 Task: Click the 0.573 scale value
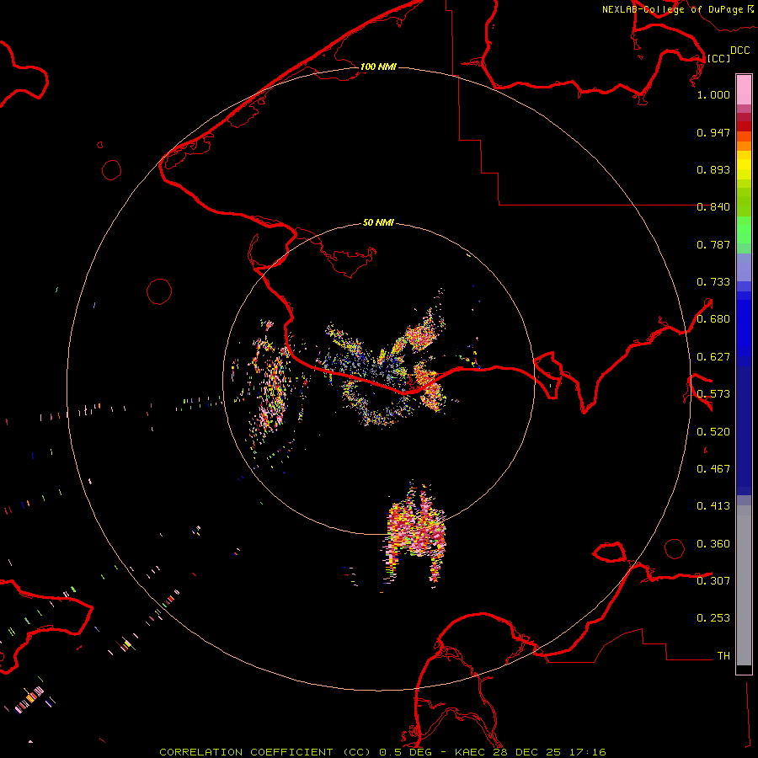pos(713,394)
